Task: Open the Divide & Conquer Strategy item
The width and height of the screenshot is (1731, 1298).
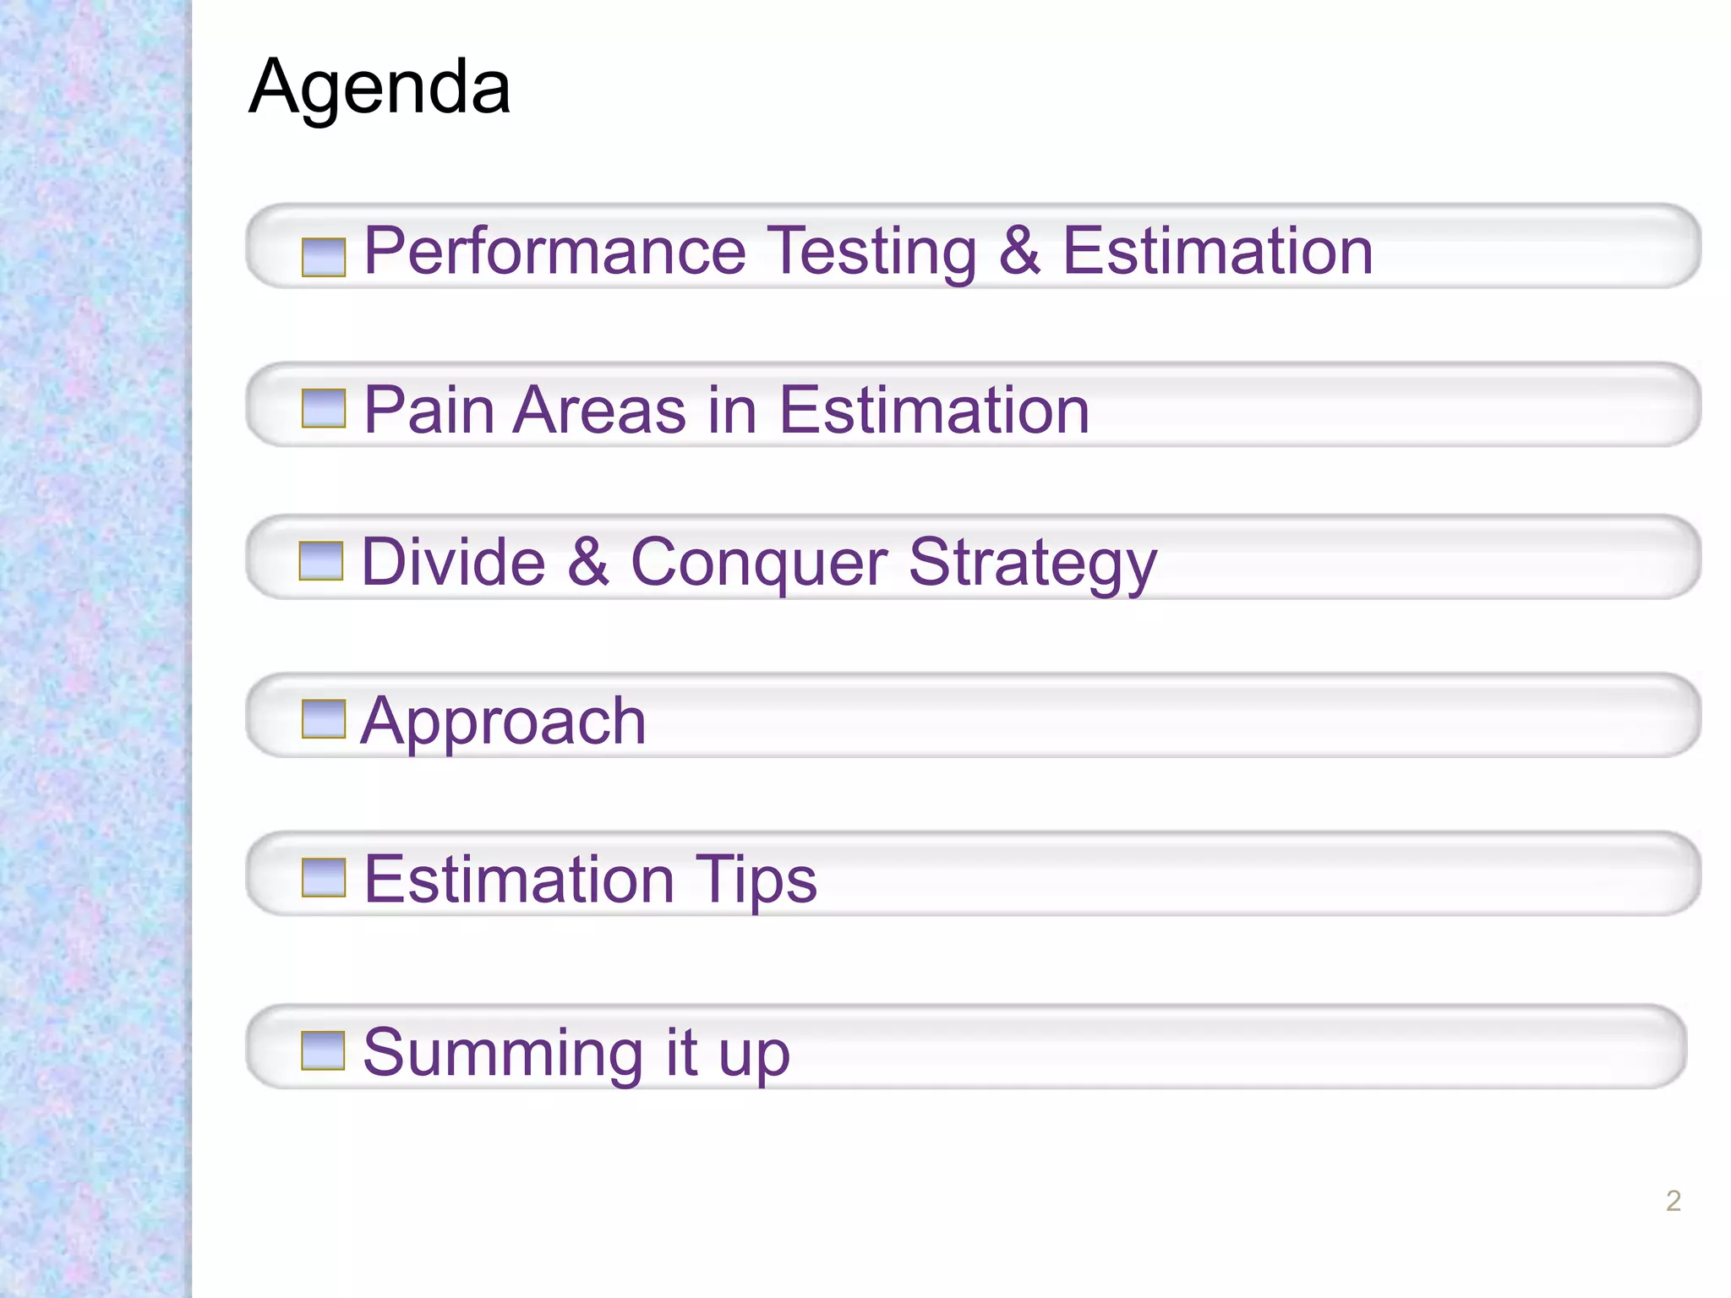Action: point(759,564)
